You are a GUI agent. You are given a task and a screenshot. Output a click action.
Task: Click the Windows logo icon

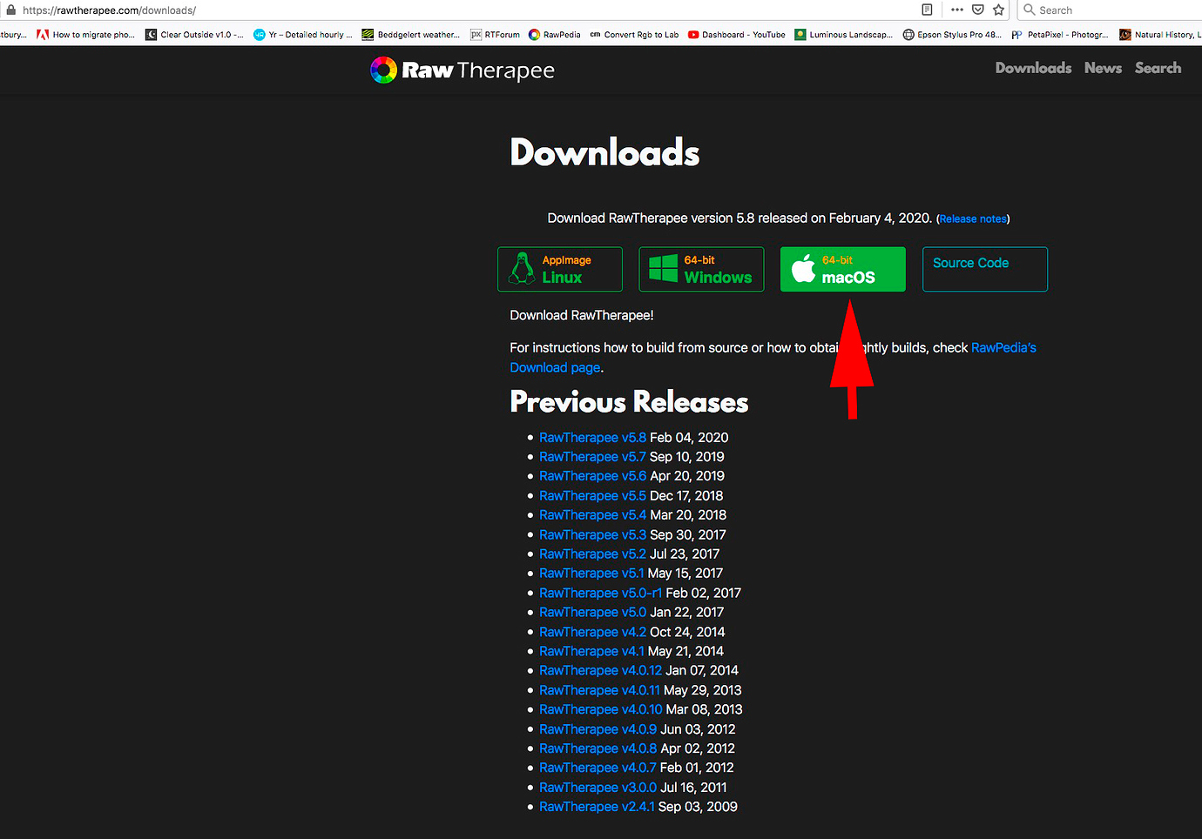664,268
